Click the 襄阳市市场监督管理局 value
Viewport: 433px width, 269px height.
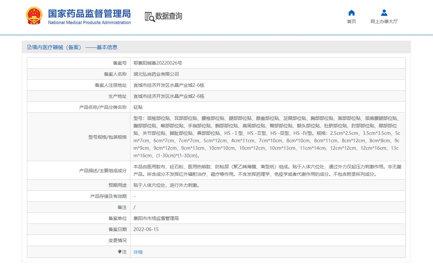[x=156, y=218]
